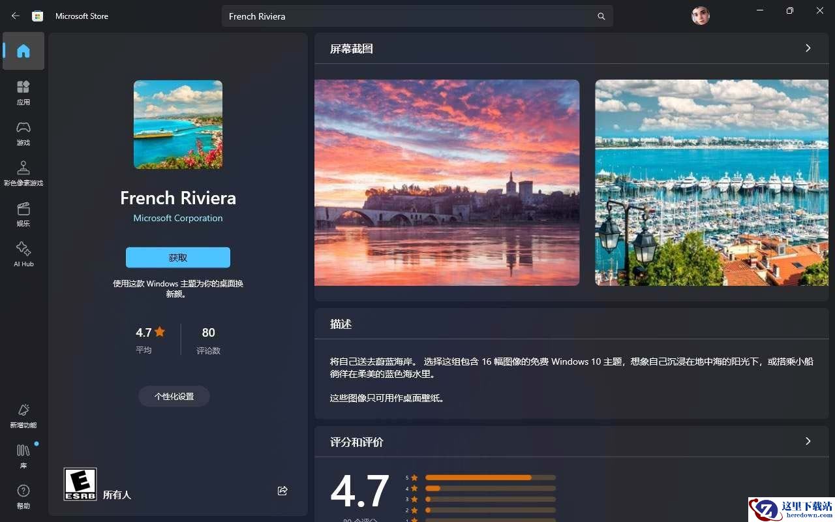Open 个性化设置 (Personalization settings)
The height and width of the screenshot is (522, 835).
point(174,396)
